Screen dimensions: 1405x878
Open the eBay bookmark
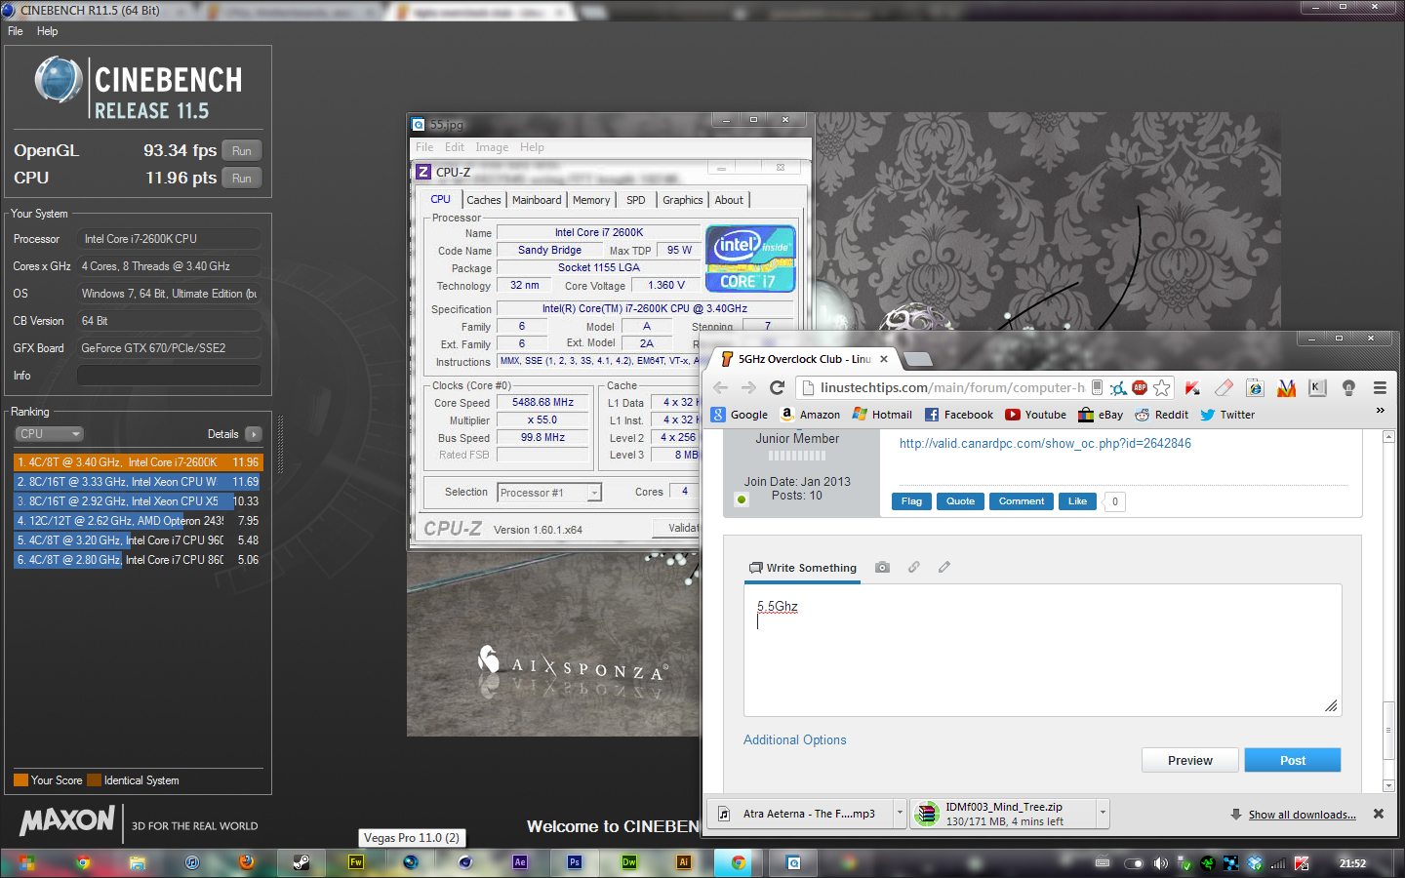[1101, 415]
